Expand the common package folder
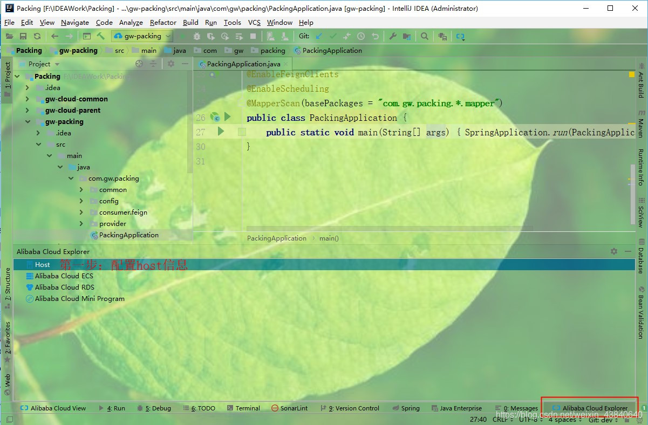The width and height of the screenshot is (648, 425). [x=81, y=190]
